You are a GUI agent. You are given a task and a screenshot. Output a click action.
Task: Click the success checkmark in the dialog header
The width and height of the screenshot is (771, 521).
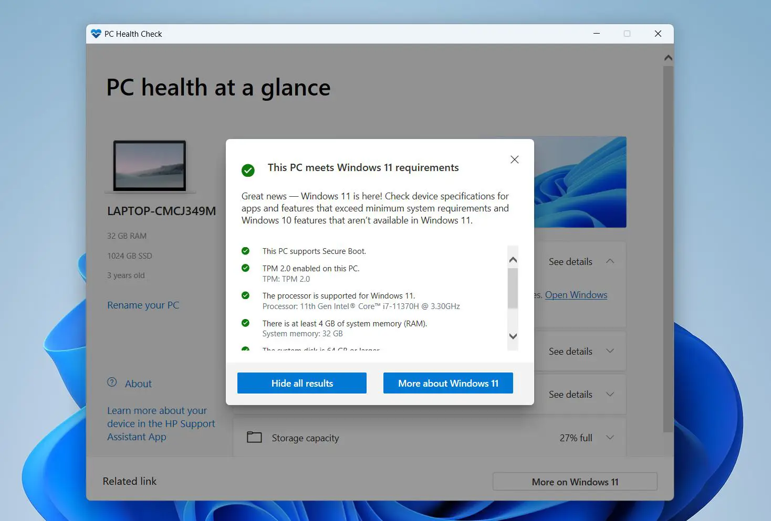point(248,170)
